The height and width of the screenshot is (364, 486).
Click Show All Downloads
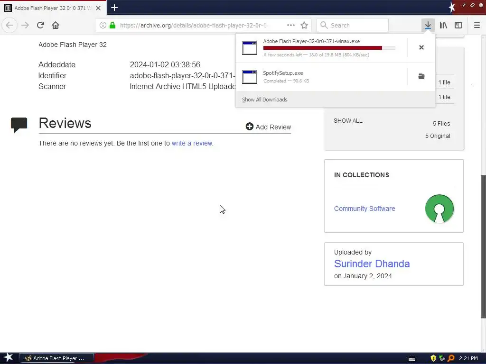click(265, 100)
